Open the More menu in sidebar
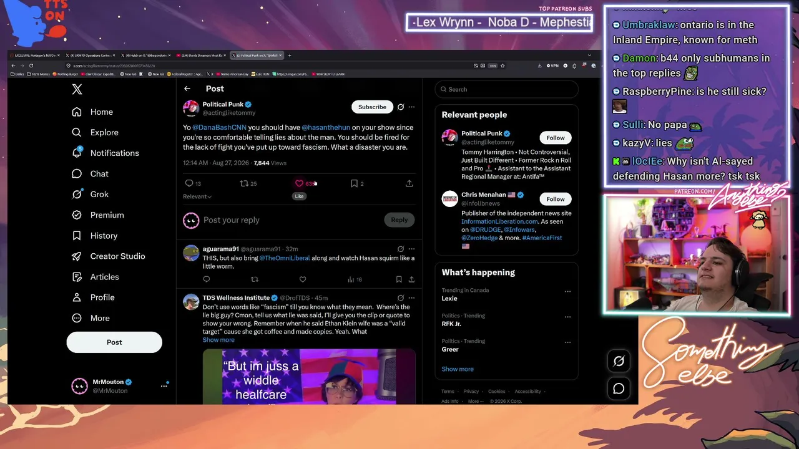Viewport: 799px width, 449px height. tap(91, 318)
